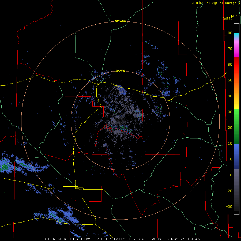The width and height of the screenshot is (241, 241).
Task: Click the 100 NMI range ring label
Action: click(120, 21)
